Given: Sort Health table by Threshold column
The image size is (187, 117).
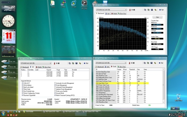Looking at the screenshot, I should pyautogui.click(x=132, y=70).
